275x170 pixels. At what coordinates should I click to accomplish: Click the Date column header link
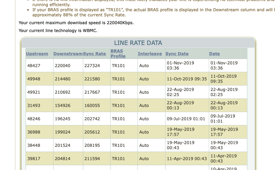tap(214, 54)
